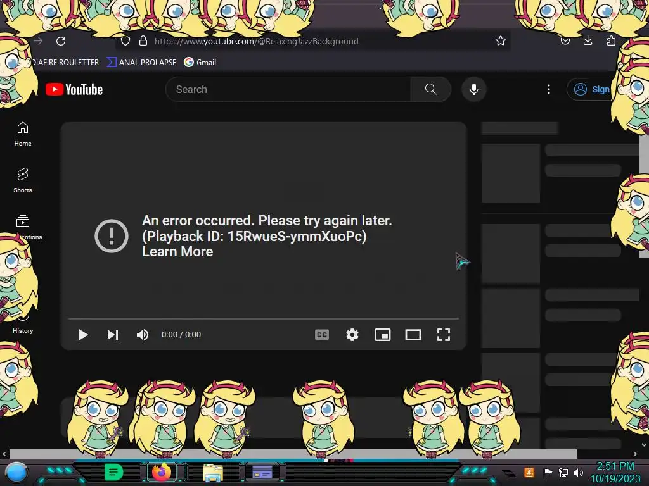Click the horizontal page scrollbar
649x486 pixels.
[x=293, y=454]
